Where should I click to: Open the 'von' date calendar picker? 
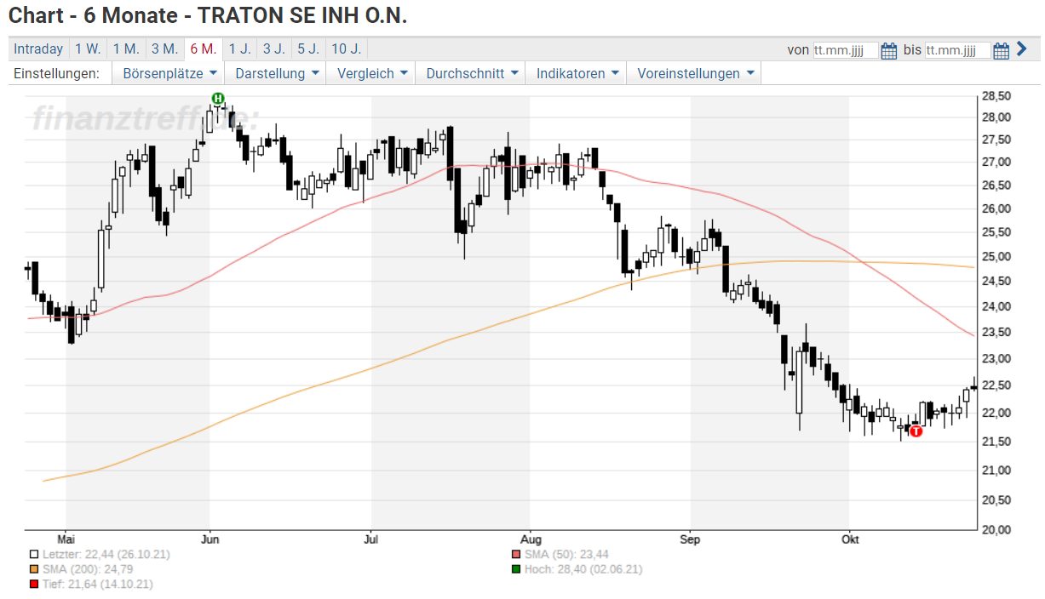(x=888, y=50)
